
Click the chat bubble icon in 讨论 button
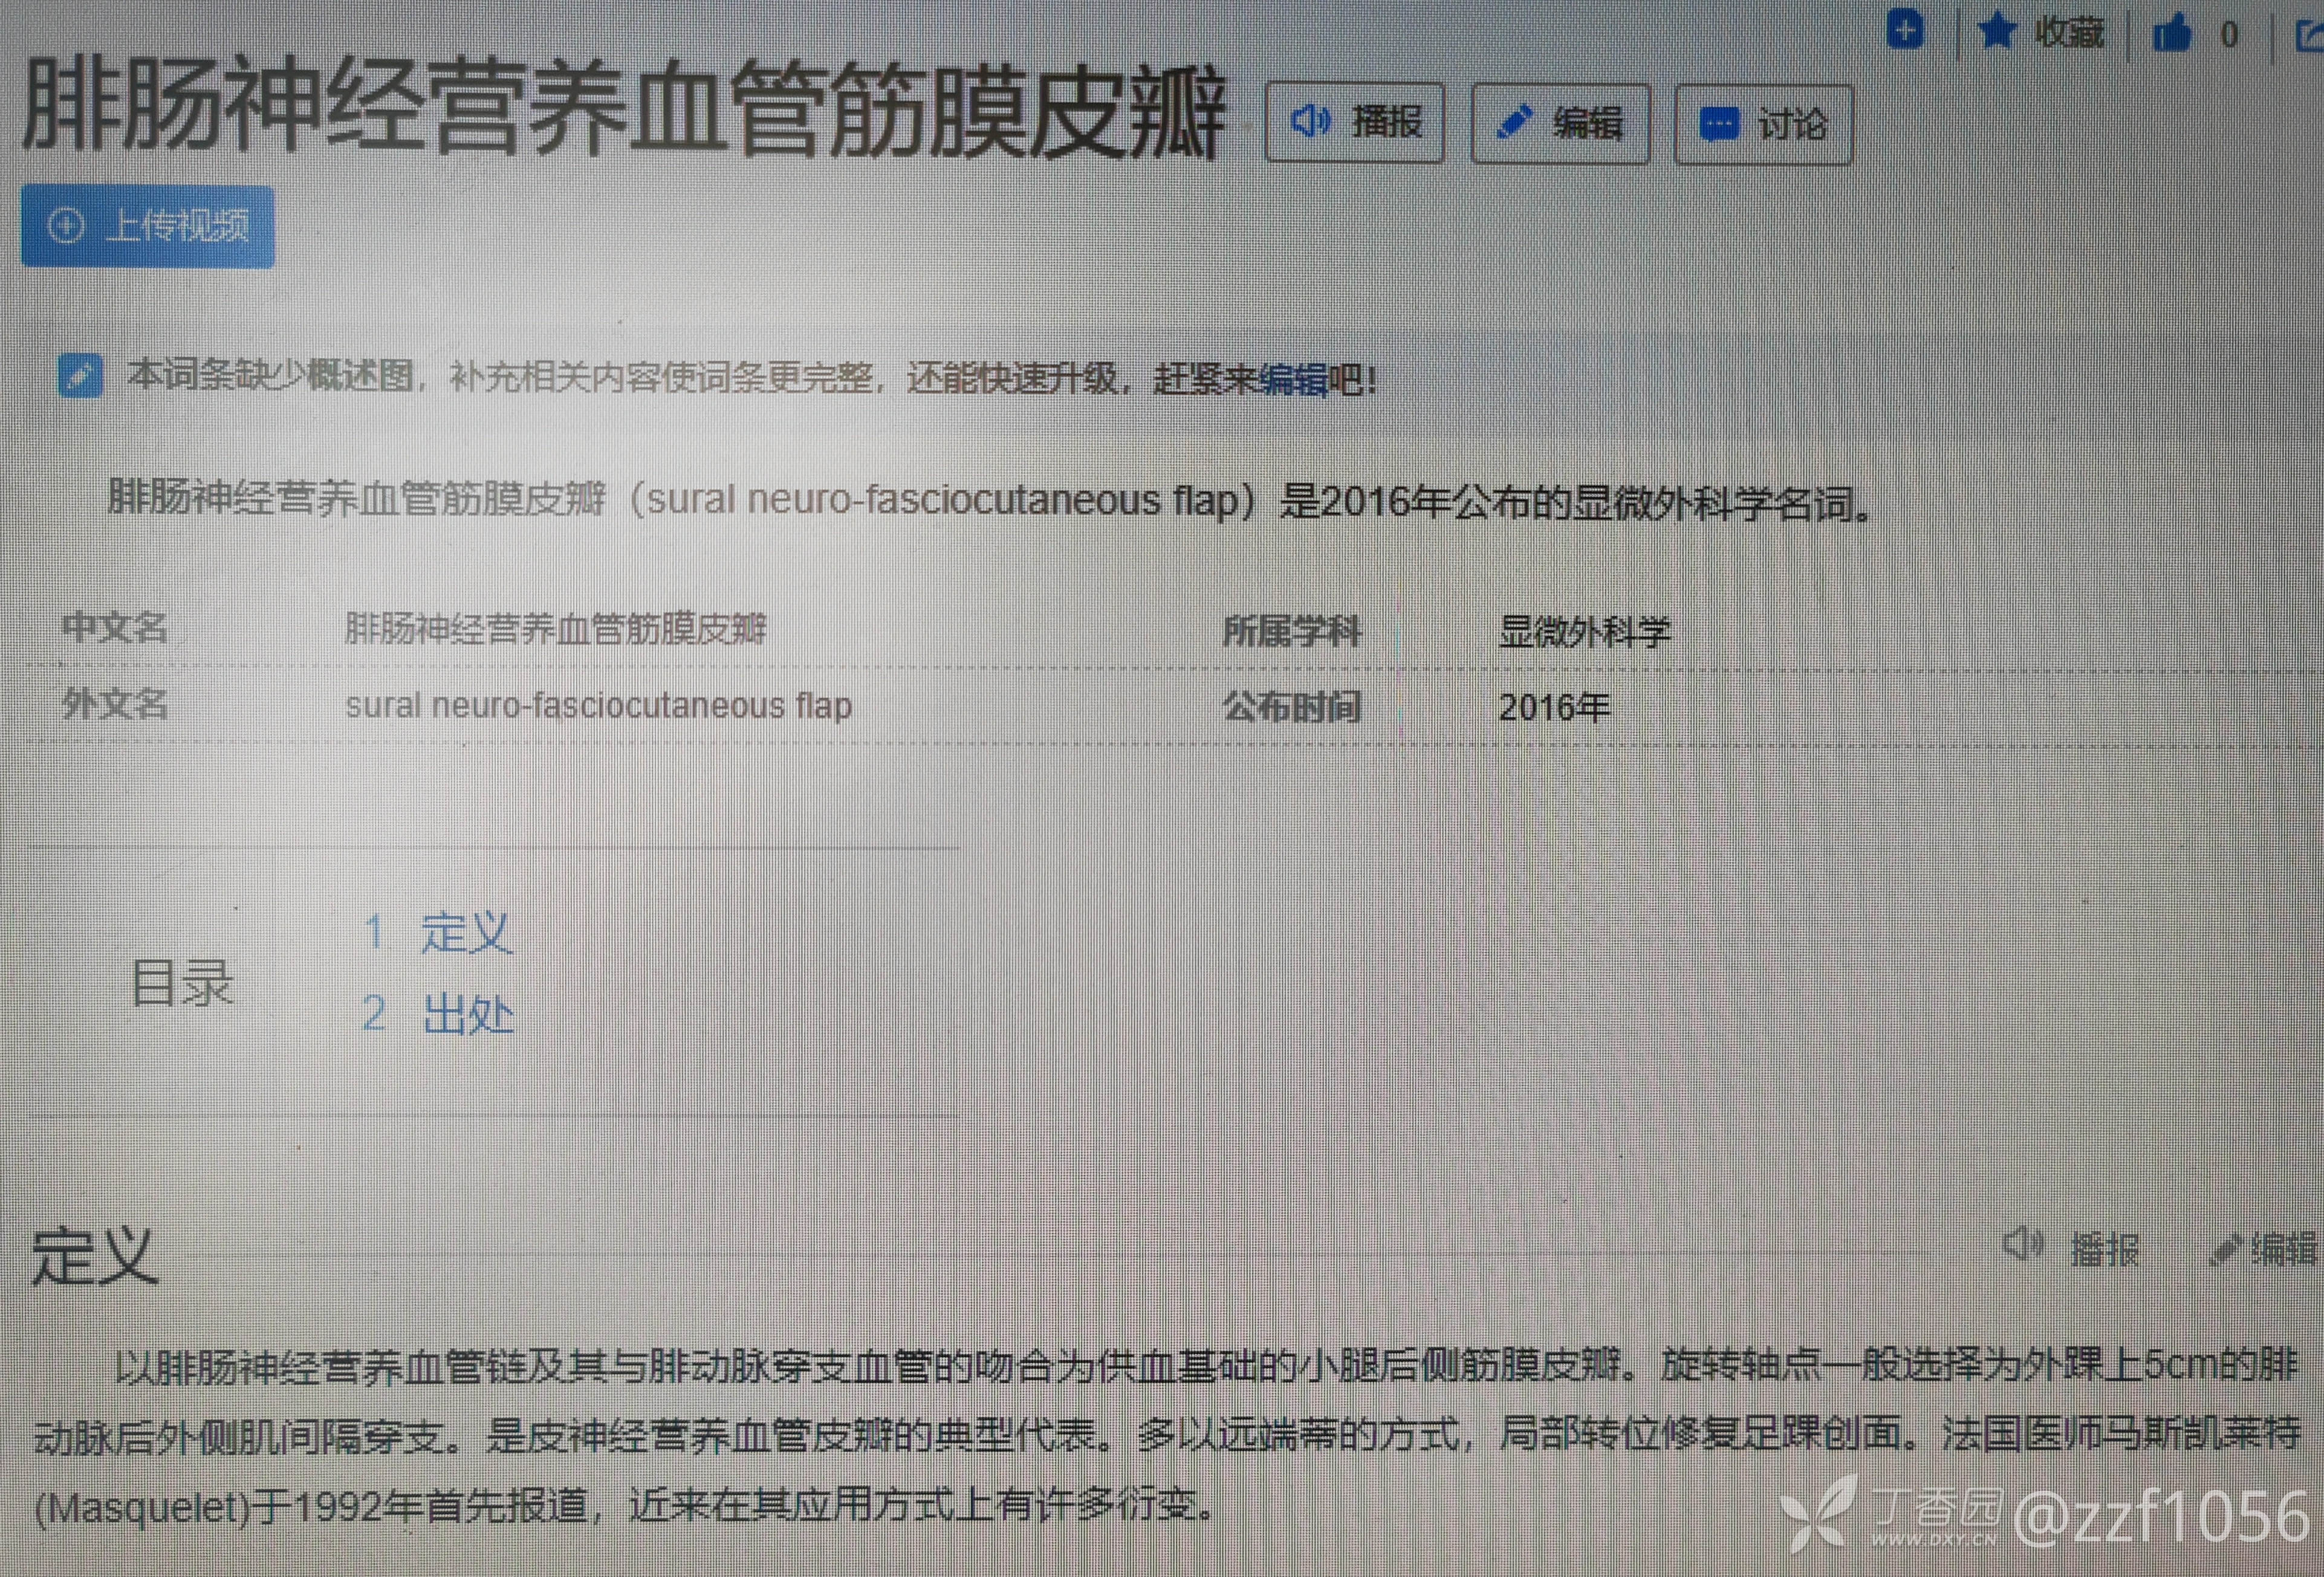click(x=1718, y=124)
